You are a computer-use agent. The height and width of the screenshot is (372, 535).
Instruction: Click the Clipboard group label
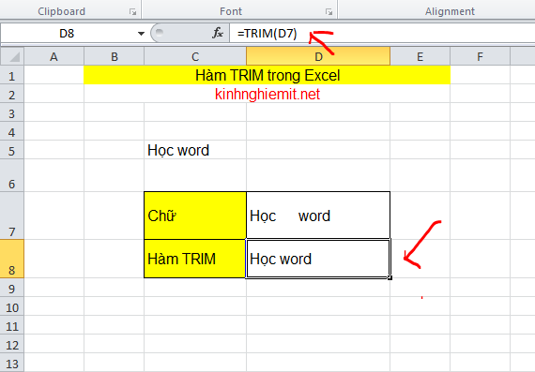[x=61, y=11]
